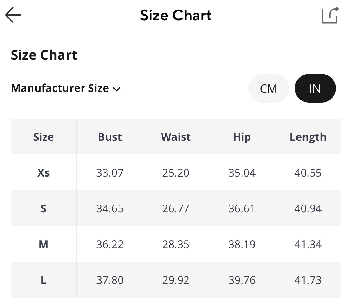Viewport: 352px width, 300px height.
Task: Click the Bust column header
Action: pos(110,137)
